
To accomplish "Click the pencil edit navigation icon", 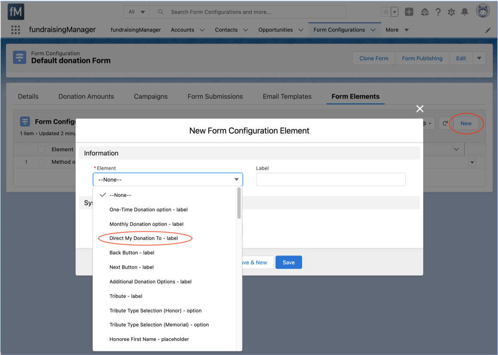I will coord(488,30).
